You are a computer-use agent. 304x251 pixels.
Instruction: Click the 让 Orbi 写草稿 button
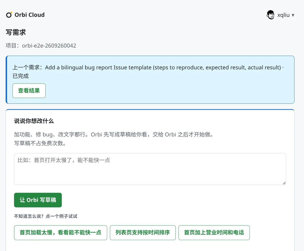38,200
